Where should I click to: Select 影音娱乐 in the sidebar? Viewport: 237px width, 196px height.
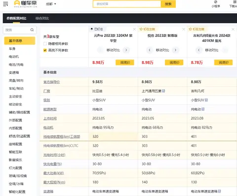pos(15,160)
